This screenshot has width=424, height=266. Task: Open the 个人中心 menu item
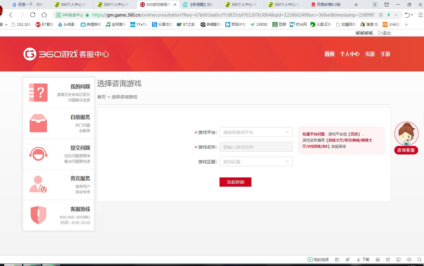tap(350, 54)
